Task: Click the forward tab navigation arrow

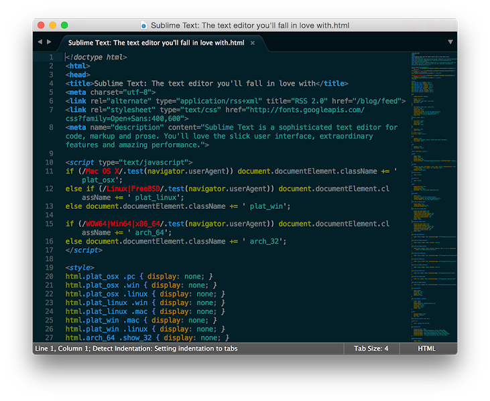Action: tap(49, 42)
